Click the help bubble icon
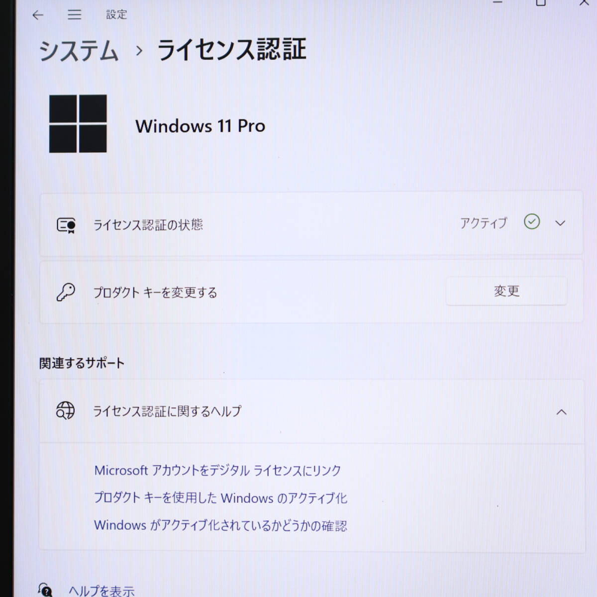Viewport: 597px width, 597px height. [45, 590]
